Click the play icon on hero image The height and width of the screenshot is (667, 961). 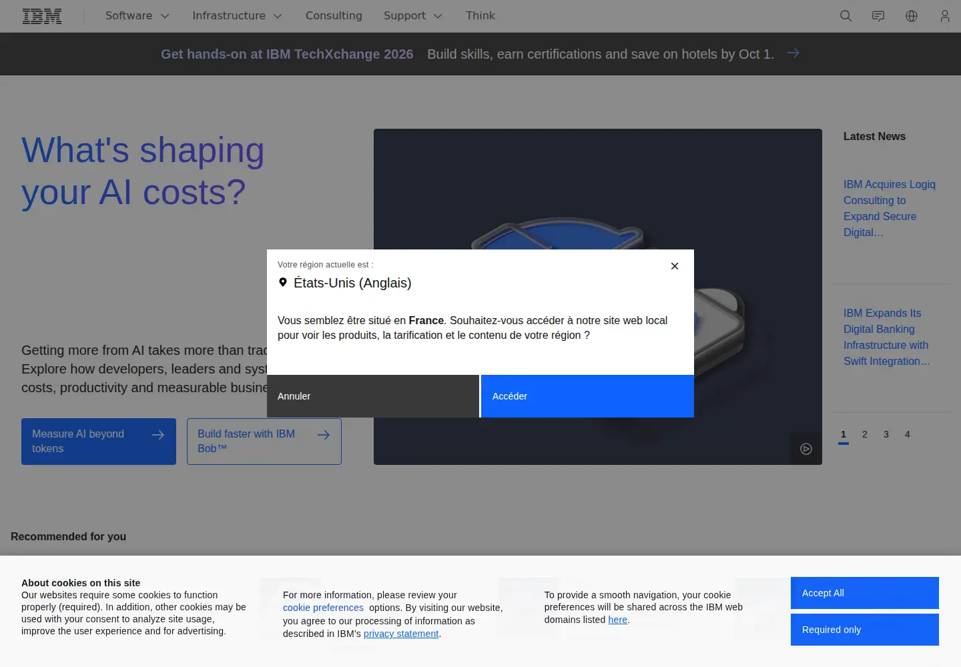tap(806, 449)
